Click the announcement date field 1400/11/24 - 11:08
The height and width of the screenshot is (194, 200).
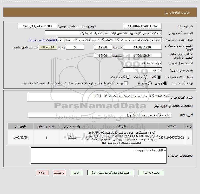pyautogui.click(x=37, y=26)
